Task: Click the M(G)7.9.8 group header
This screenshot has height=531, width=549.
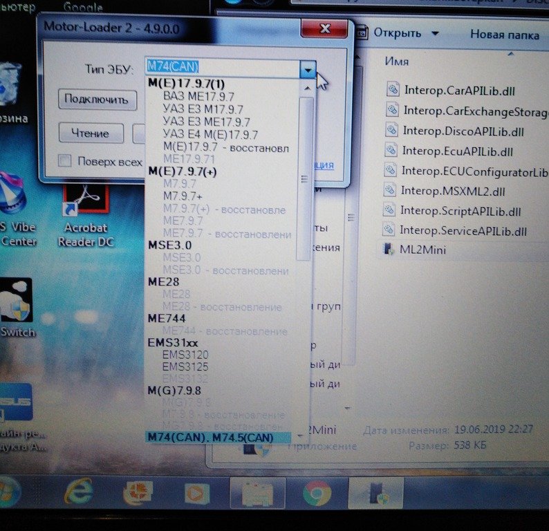Action: tap(174, 390)
